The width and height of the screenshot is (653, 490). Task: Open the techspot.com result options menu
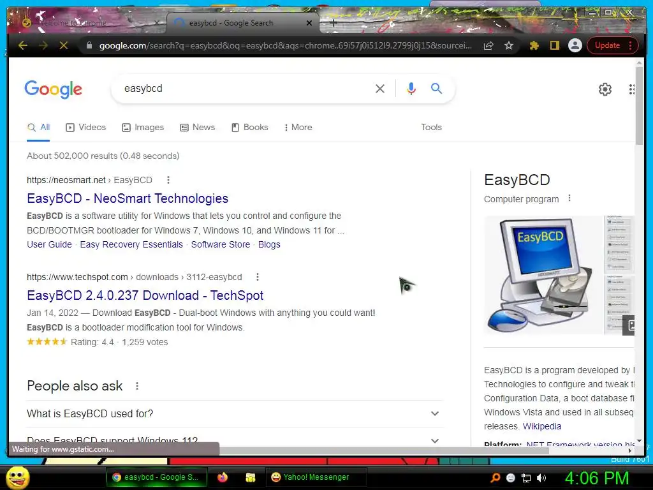click(x=258, y=277)
